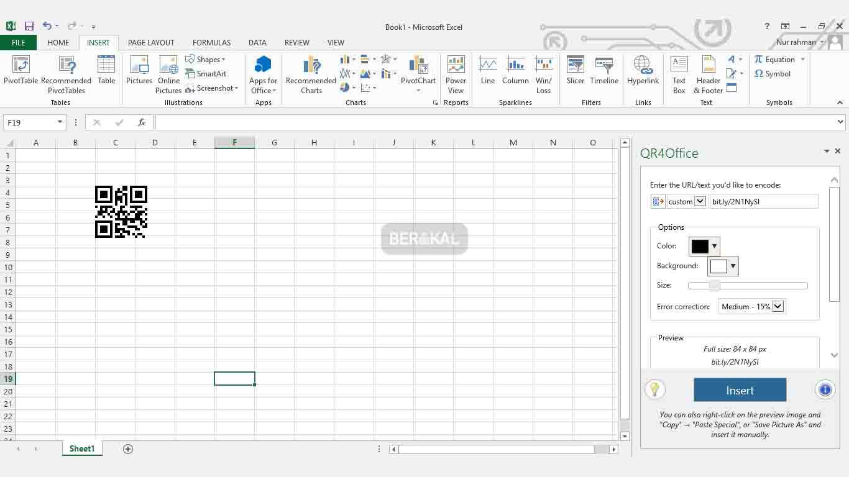Screen dimensions: 849x477
Task: Click the Undo arrow
Action: (x=47, y=26)
